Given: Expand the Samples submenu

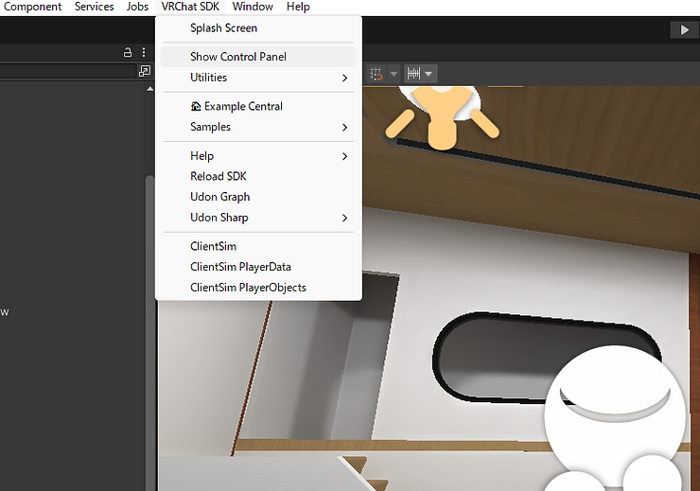Looking at the screenshot, I should click(258, 127).
